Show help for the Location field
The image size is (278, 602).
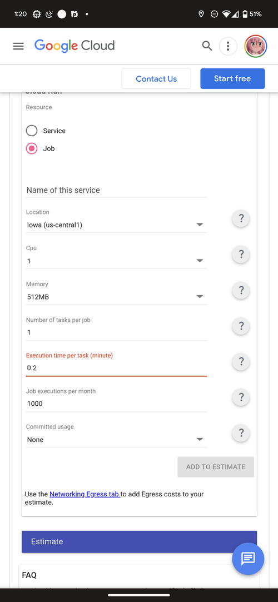pos(241,218)
